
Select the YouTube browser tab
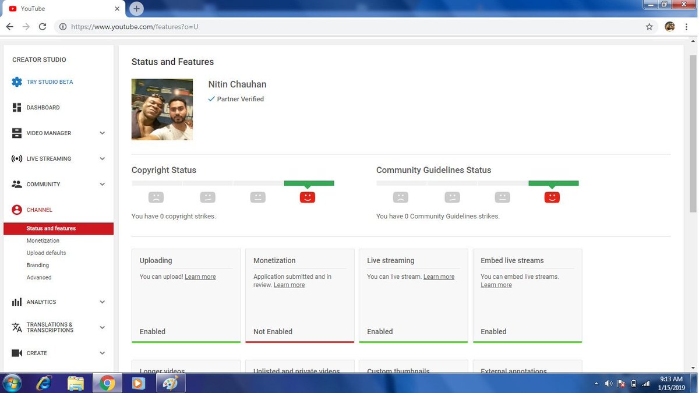[x=64, y=9]
